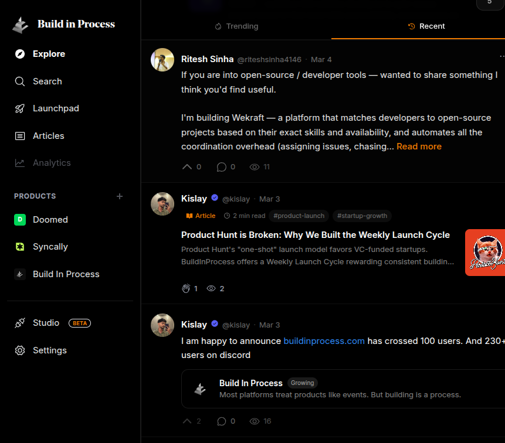The image size is (505, 443).
Task: Click Kislay's avatar on the announcement post
Action: (x=162, y=325)
